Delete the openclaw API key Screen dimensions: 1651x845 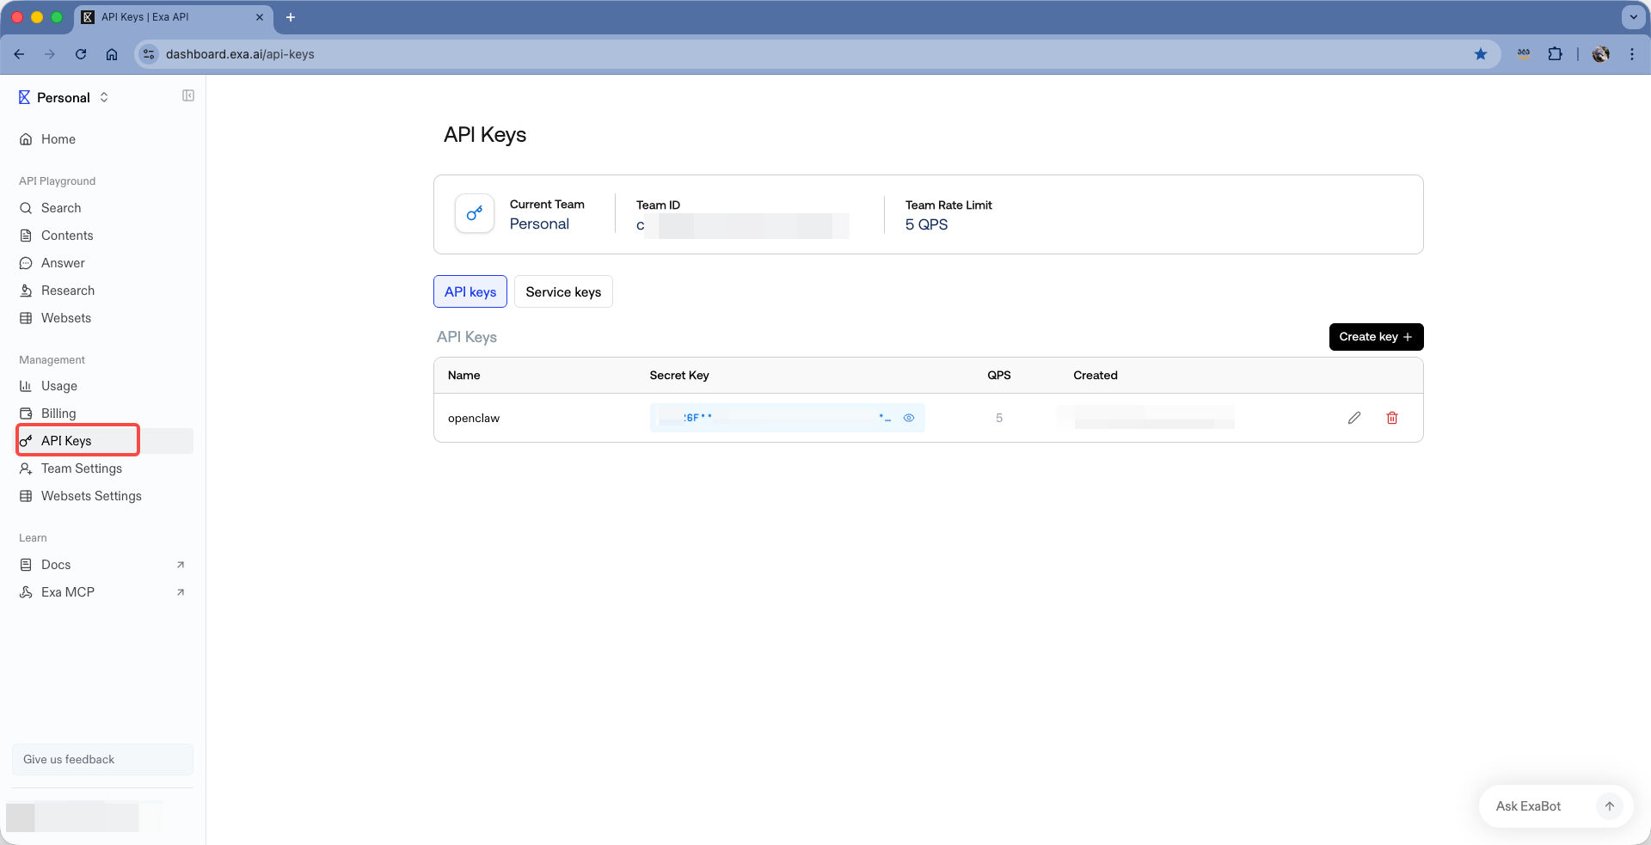(1392, 418)
